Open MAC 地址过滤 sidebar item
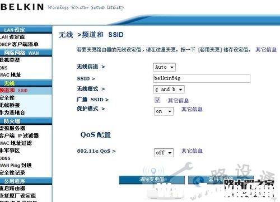The image size is (280, 202). point(16,143)
